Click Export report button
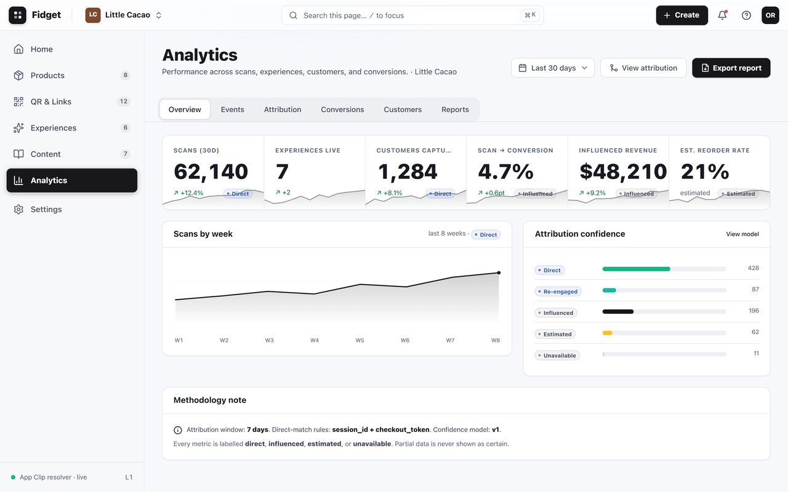Screen dimensions: 788x492 pyautogui.click(x=731, y=68)
